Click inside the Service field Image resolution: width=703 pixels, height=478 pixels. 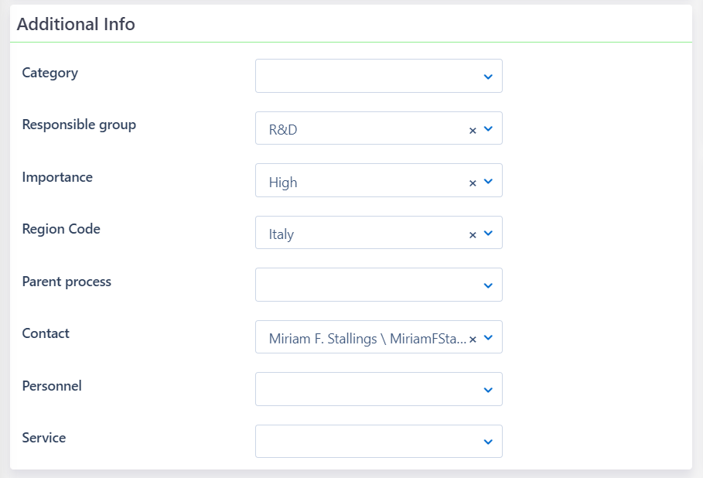(x=363, y=442)
